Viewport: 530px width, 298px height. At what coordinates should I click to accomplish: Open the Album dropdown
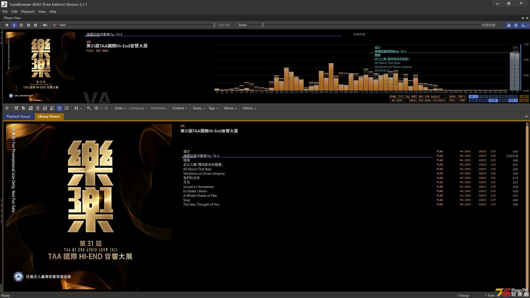pyautogui.click(x=230, y=108)
